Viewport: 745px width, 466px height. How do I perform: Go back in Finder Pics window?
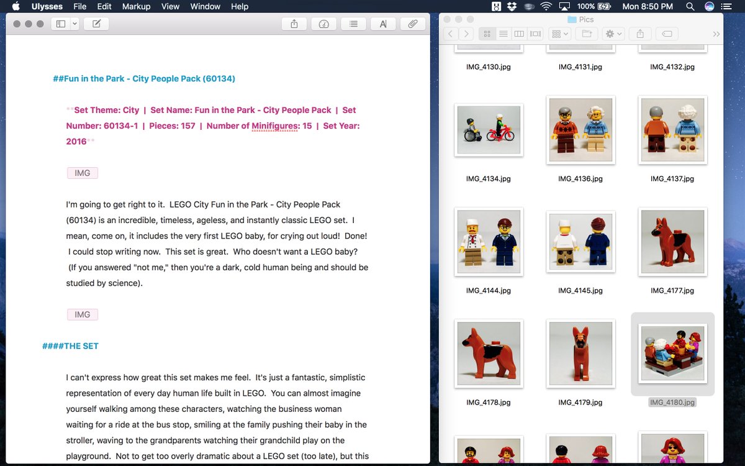pos(450,34)
